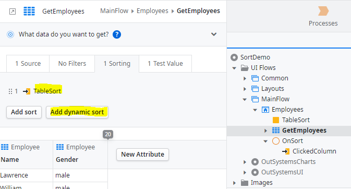The width and height of the screenshot is (351, 189).
Task: Select the orange TableSort variable icon in tree
Action: click(x=276, y=120)
